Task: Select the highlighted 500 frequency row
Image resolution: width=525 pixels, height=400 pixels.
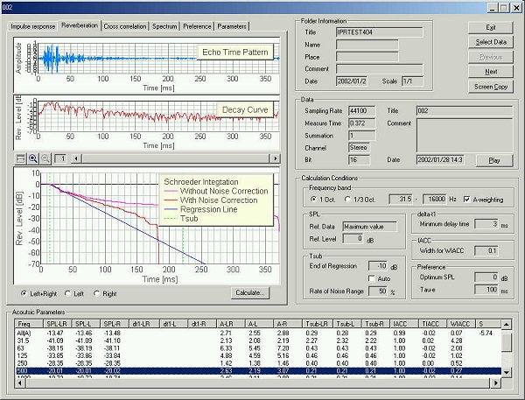Action: pyautogui.click(x=258, y=371)
